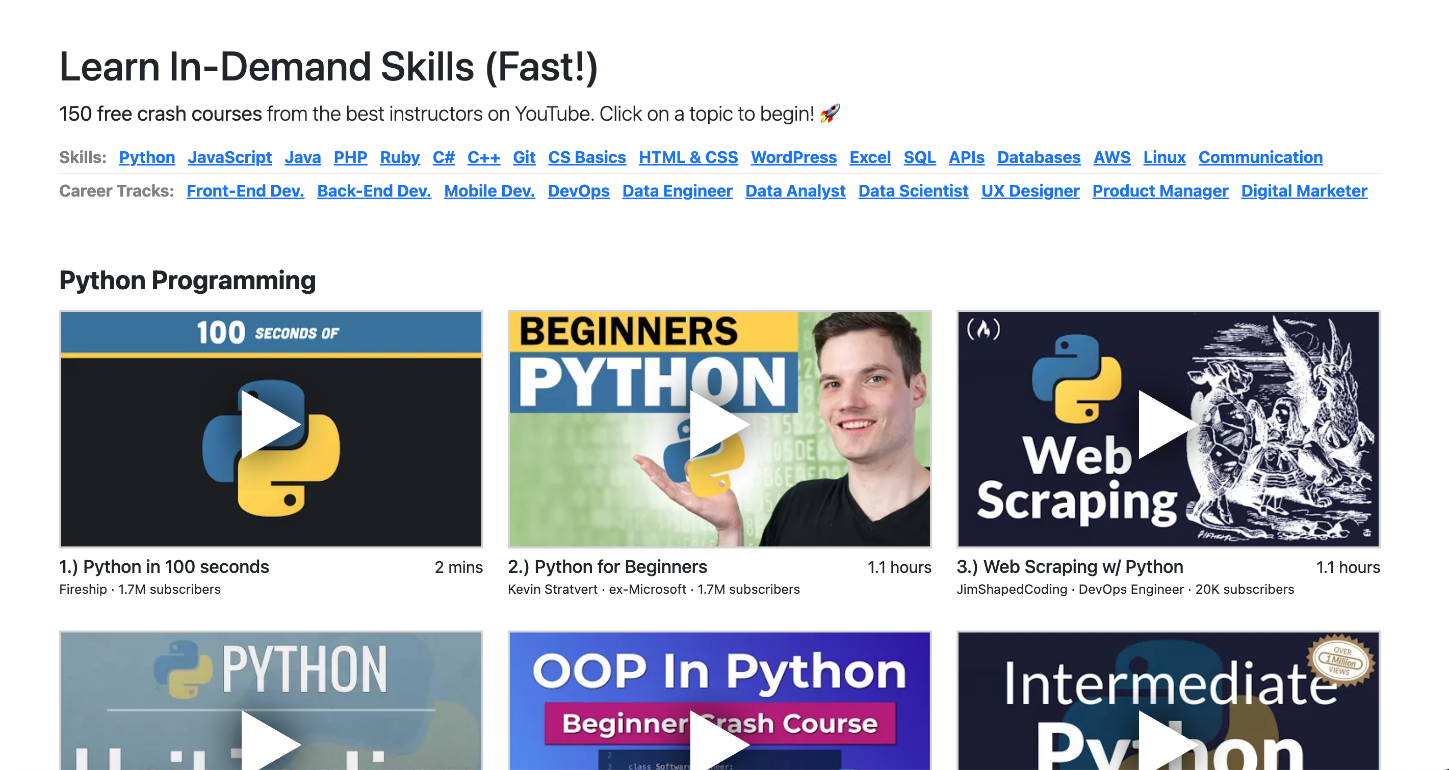
Task: Open the Back-End Dev. career track
Action: click(374, 191)
